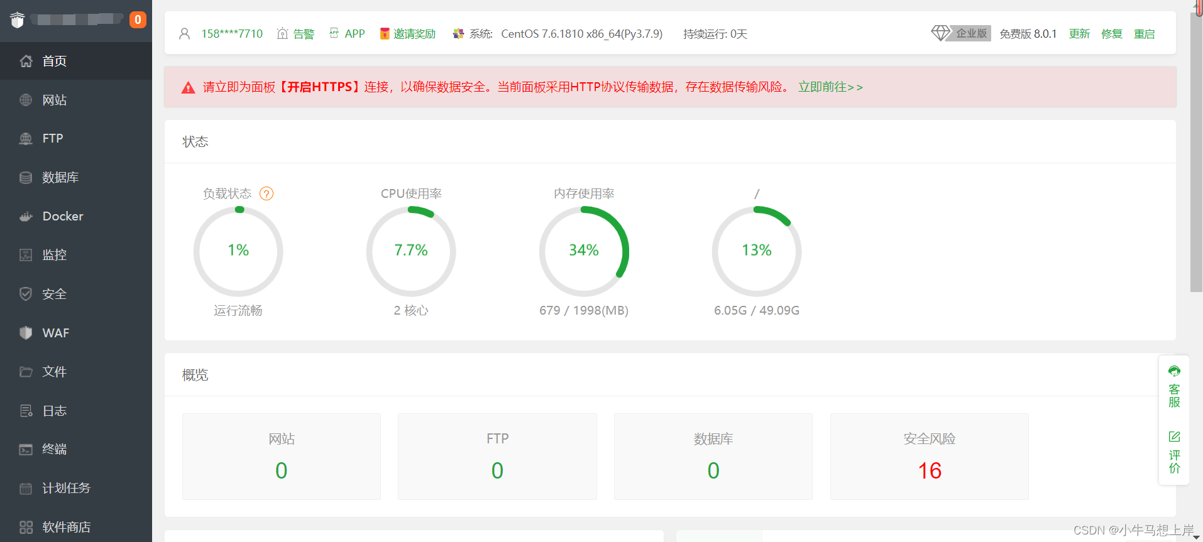Click the 运行流畅 status text
This screenshot has width=1203, height=542.
pos(238,310)
